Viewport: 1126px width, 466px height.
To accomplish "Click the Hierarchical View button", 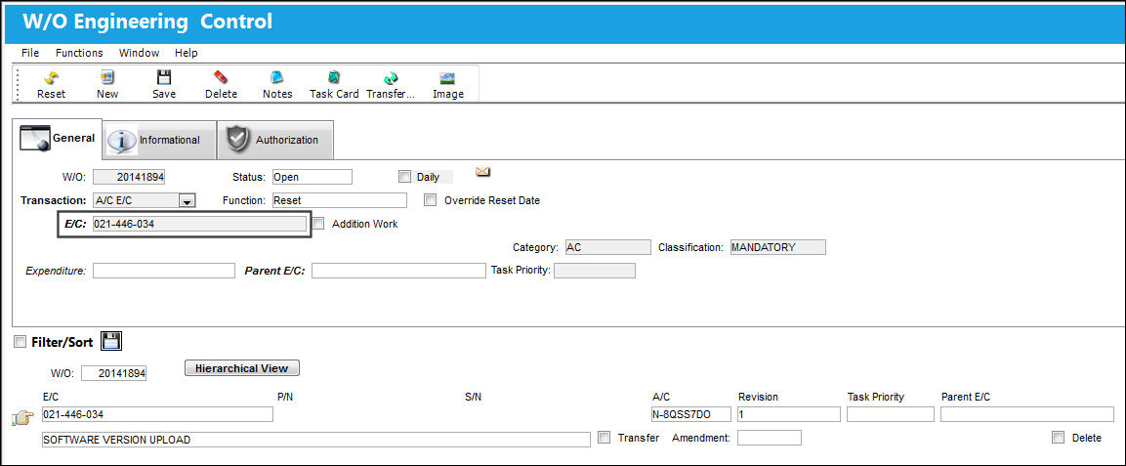I will click(x=242, y=368).
